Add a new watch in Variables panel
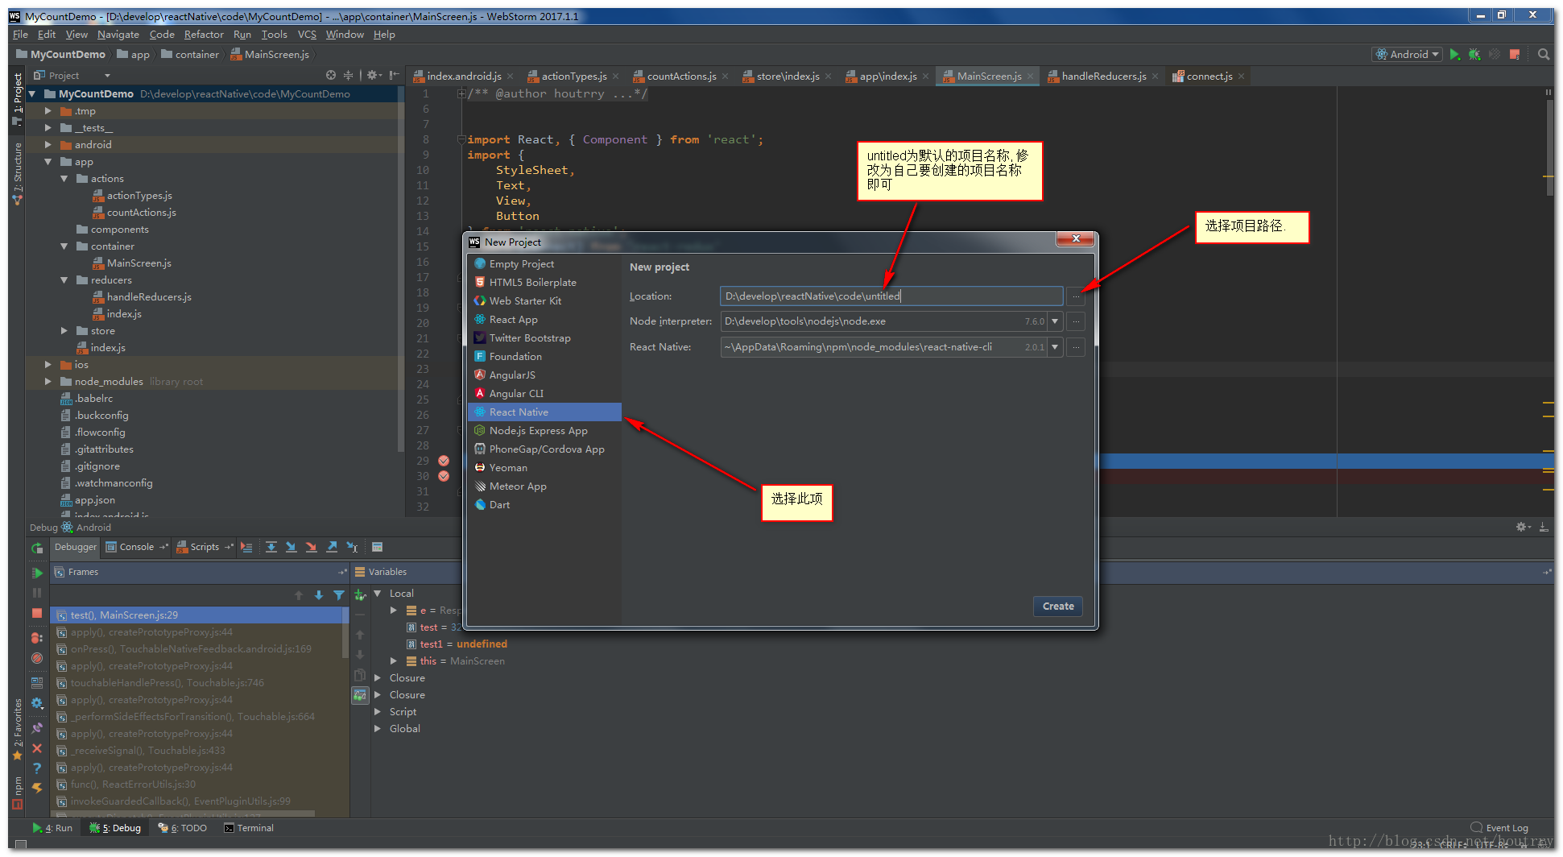The width and height of the screenshot is (1563, 857). 360,595
